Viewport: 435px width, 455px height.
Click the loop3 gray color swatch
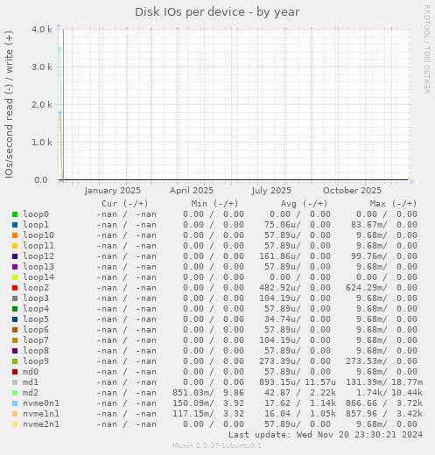[x=15, y=298]
